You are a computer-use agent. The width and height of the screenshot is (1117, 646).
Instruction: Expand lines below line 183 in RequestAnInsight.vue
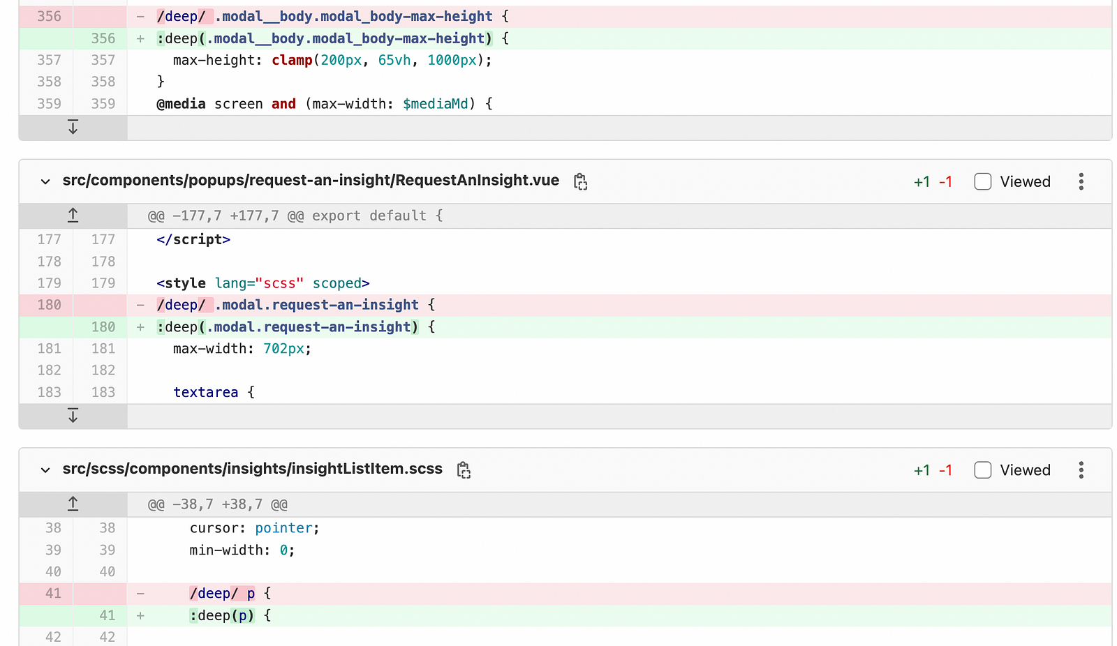73,416
